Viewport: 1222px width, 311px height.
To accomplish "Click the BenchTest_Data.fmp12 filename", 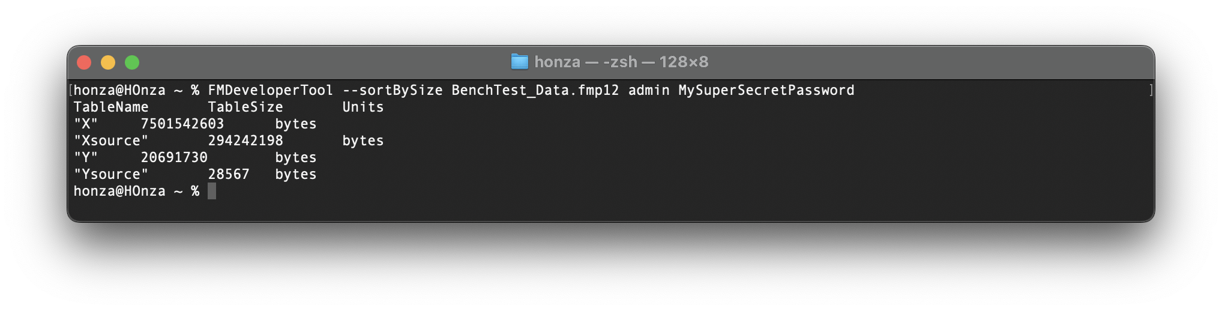I will pos(535,91).
